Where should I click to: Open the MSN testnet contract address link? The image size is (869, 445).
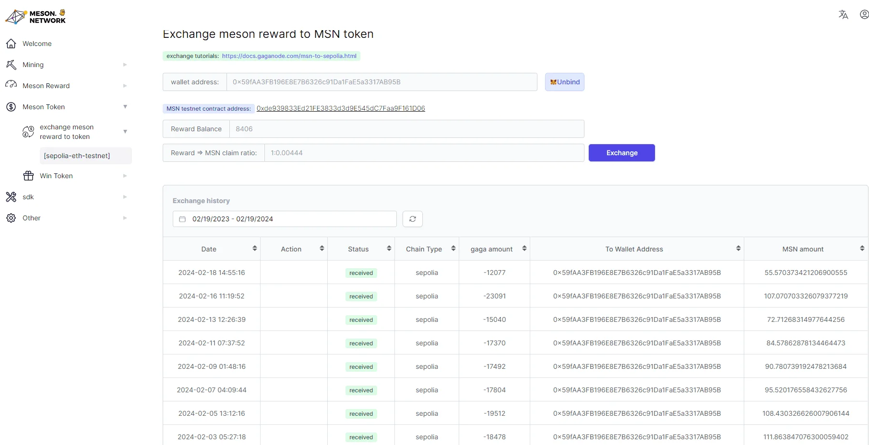[341, 108]
